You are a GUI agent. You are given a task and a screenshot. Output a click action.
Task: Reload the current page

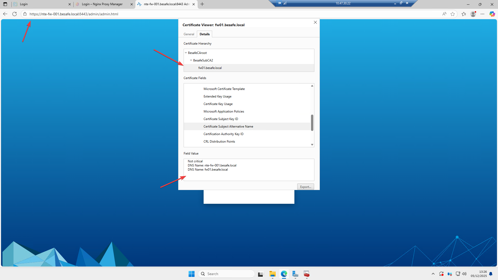click(x=15, y=14)
